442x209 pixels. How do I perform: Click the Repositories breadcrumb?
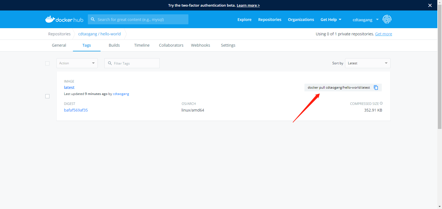tap(59, 34)
